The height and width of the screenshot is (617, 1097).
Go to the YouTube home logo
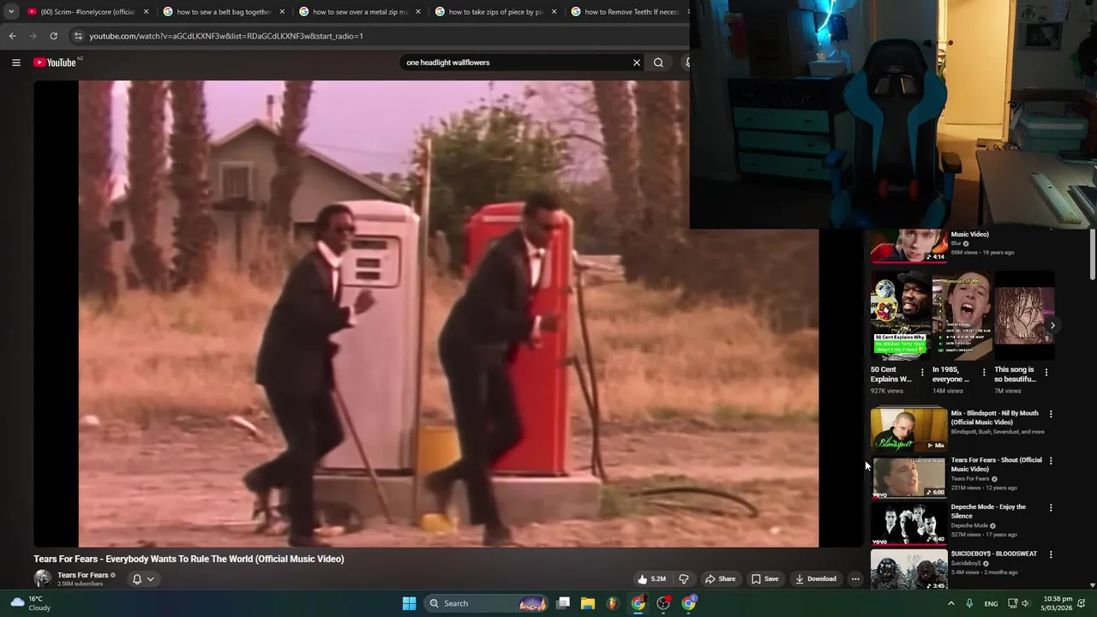point(55,63)
